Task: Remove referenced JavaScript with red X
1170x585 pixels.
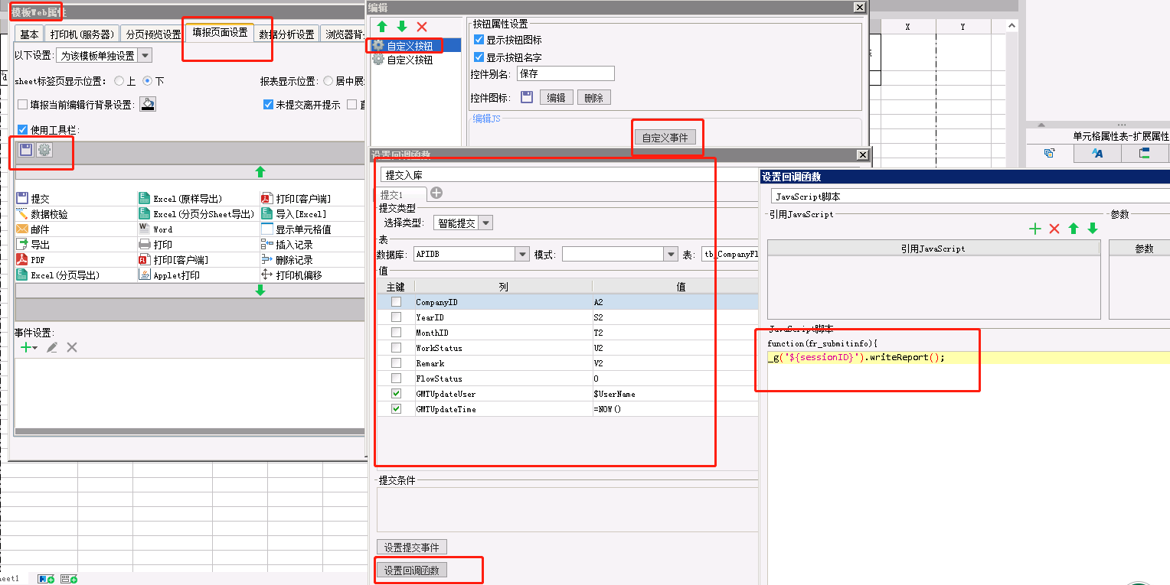Action: [x=1054, y=228]
